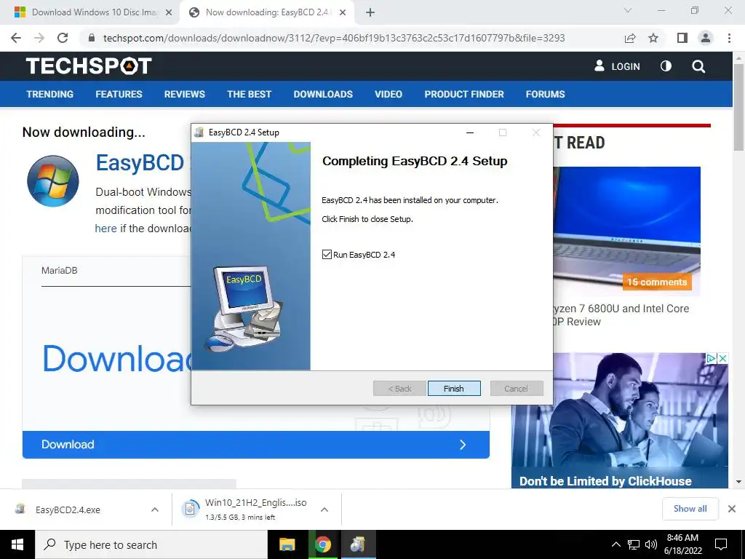Open Ryzen 7 6800U review headline
Image resolution: width=745 pixels, height=559 pixels.
pyautogui.click(x=621, y=314)
